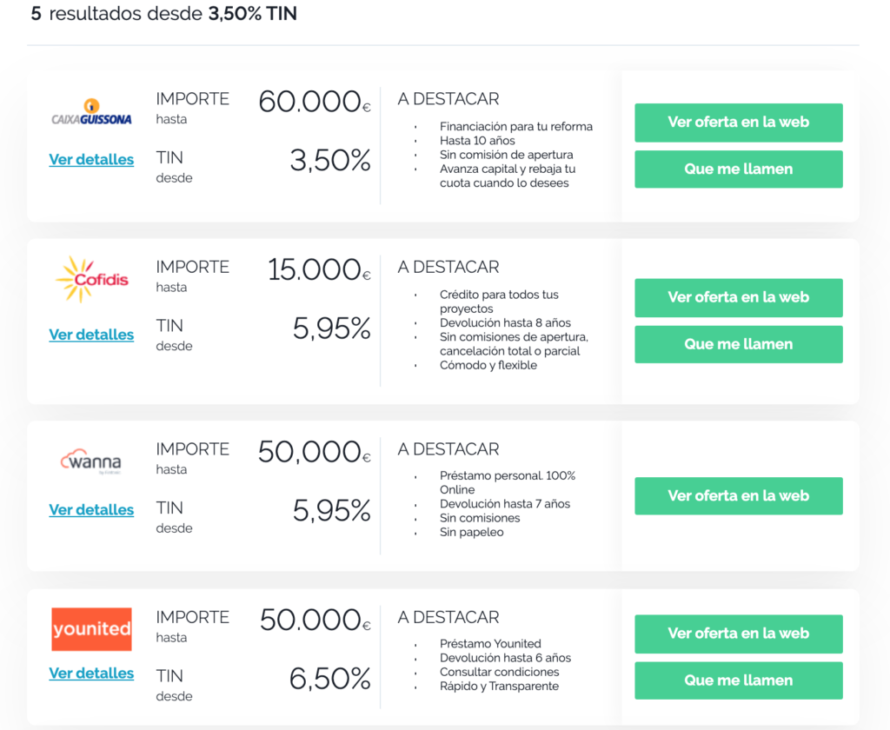Click the orange Younited logo

(91, 629)
